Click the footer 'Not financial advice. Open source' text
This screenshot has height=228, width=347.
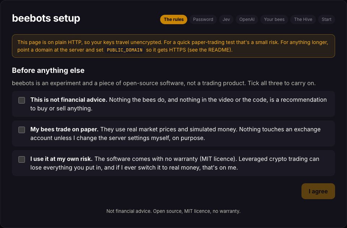point(173,211)
